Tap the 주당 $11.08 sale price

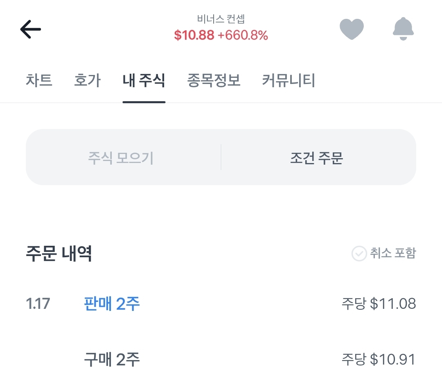(379, 304)
